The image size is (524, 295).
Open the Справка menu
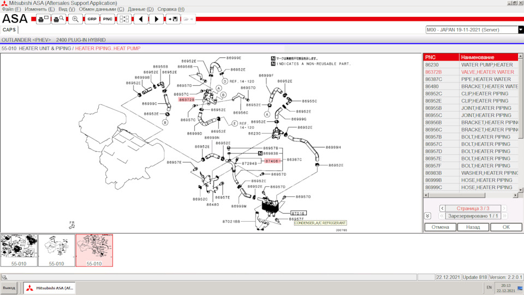coord(171,9)
